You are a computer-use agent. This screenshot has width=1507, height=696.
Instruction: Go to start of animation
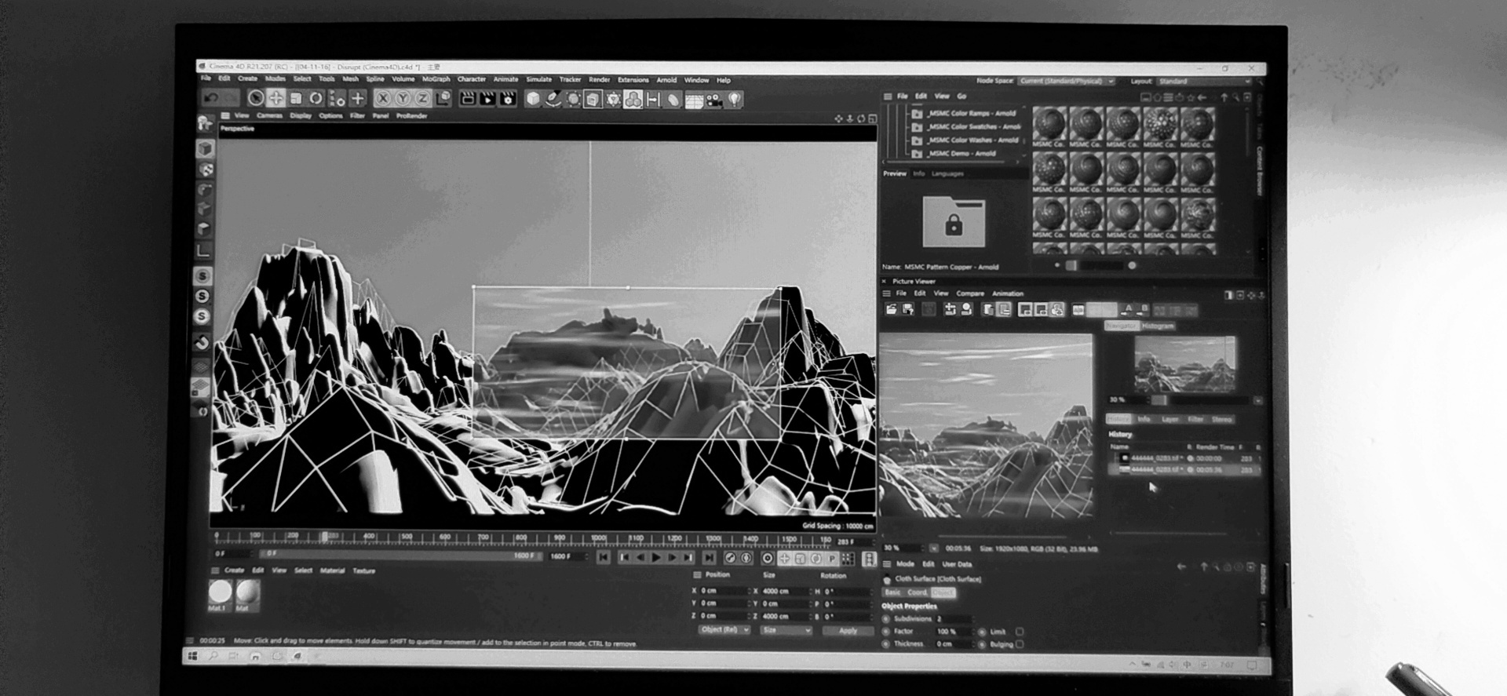click(603, 558)
